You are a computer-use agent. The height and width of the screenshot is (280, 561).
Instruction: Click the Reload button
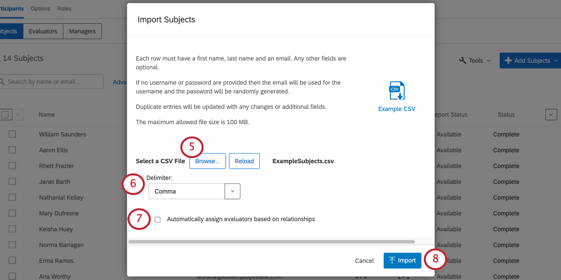point(244,161)
